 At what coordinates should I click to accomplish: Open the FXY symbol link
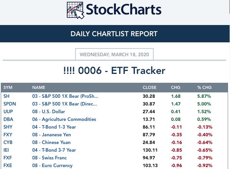[8, 135]
